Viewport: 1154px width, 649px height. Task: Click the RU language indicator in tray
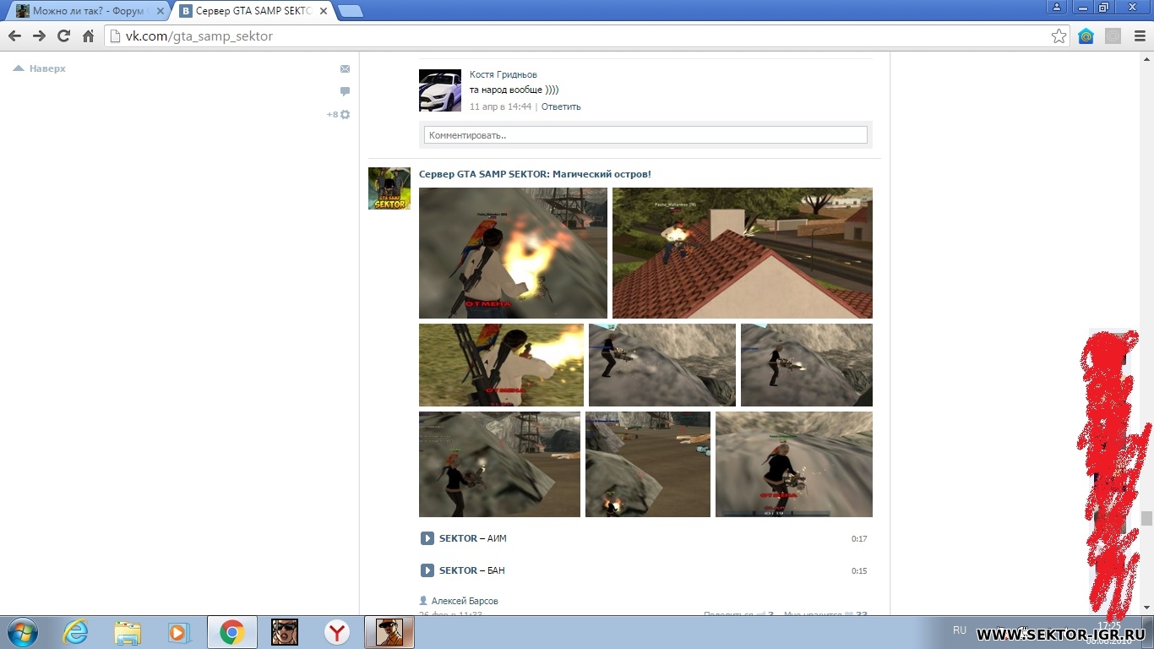(960, 630)
